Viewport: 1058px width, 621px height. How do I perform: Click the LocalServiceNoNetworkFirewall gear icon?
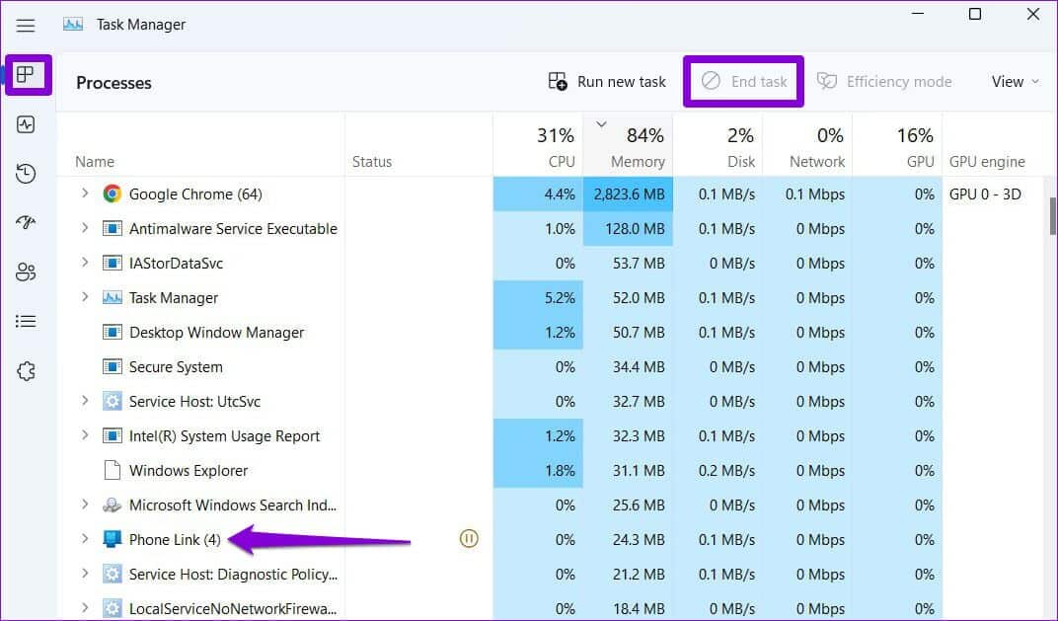[x=112, y=608]
